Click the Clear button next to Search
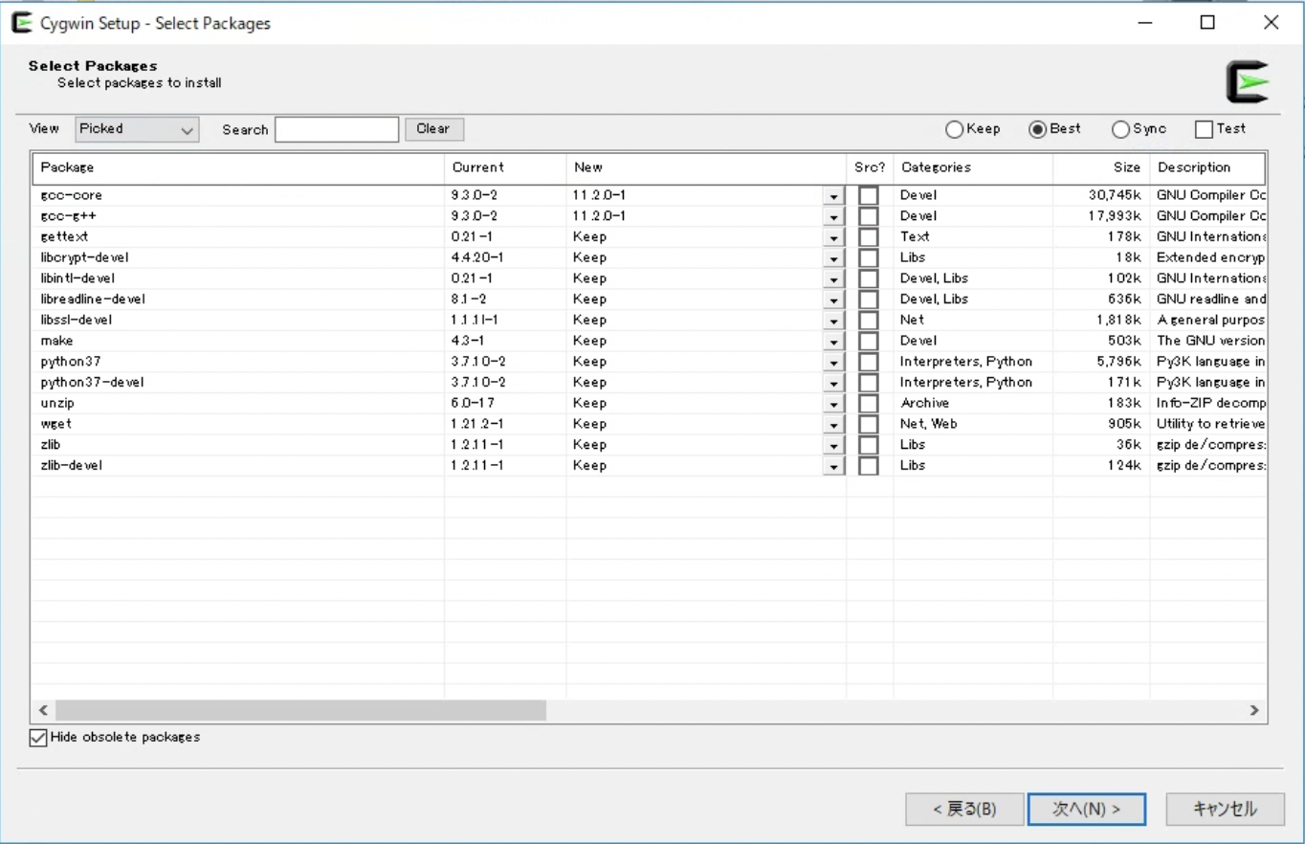 coord(433,128)
